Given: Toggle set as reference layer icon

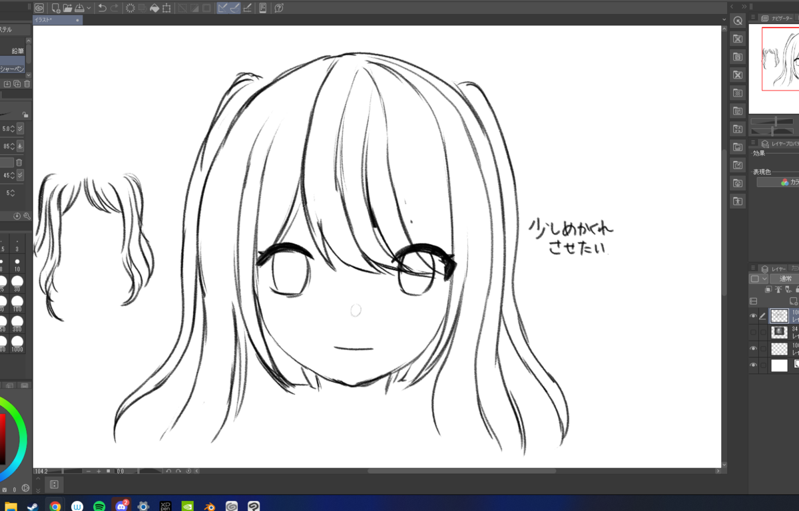Looking at the screenshot, I should pyautogui.click(x=777, y=290).
